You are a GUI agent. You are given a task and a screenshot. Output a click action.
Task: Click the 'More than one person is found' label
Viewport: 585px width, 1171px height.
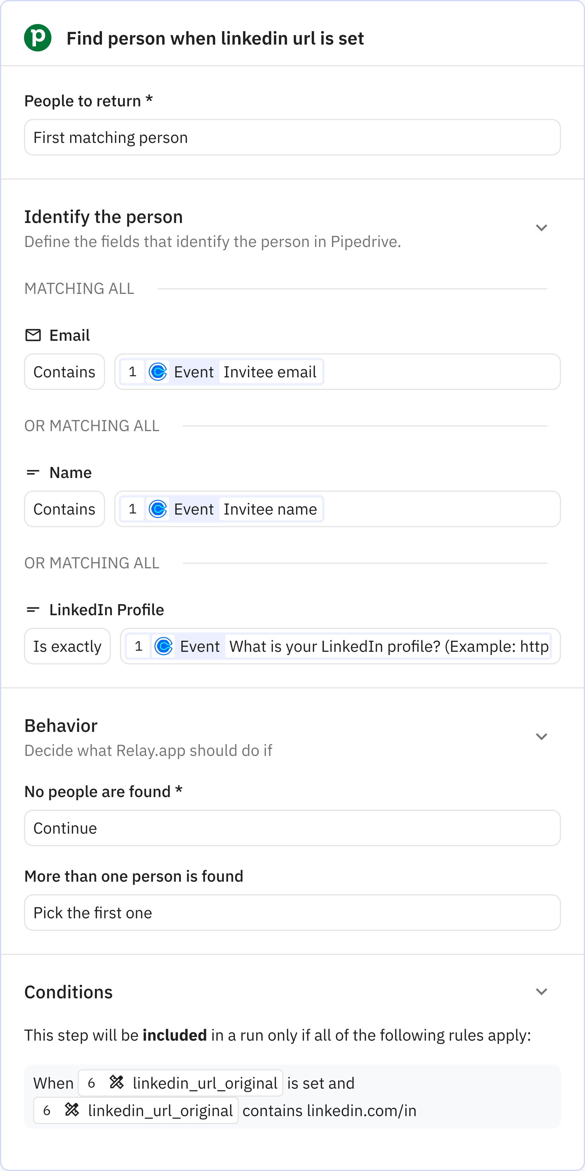134,876
